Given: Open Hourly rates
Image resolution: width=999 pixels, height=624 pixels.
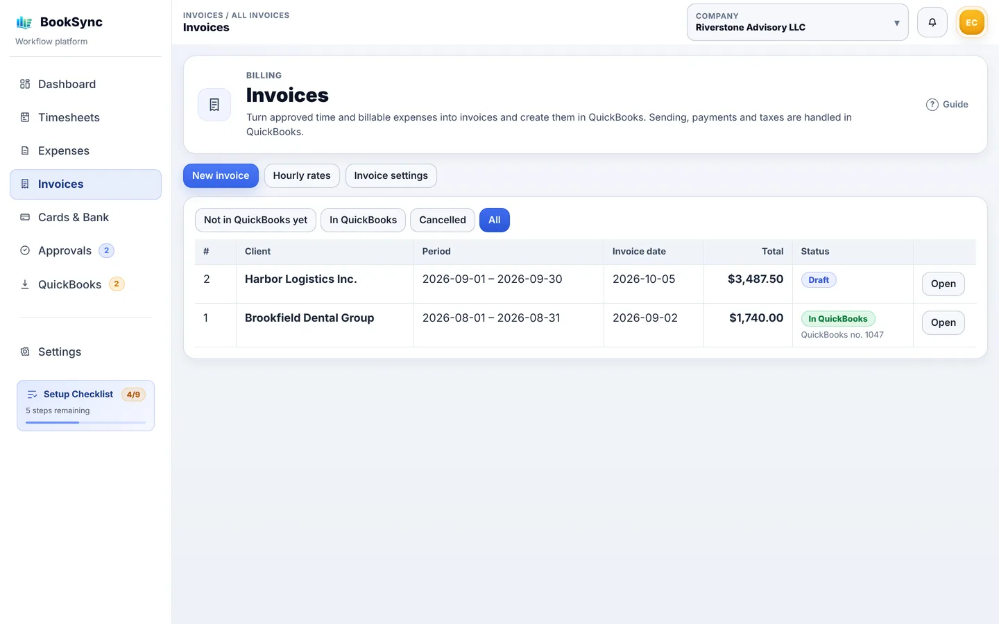Looking at the screenshot, I should [302, 175].
